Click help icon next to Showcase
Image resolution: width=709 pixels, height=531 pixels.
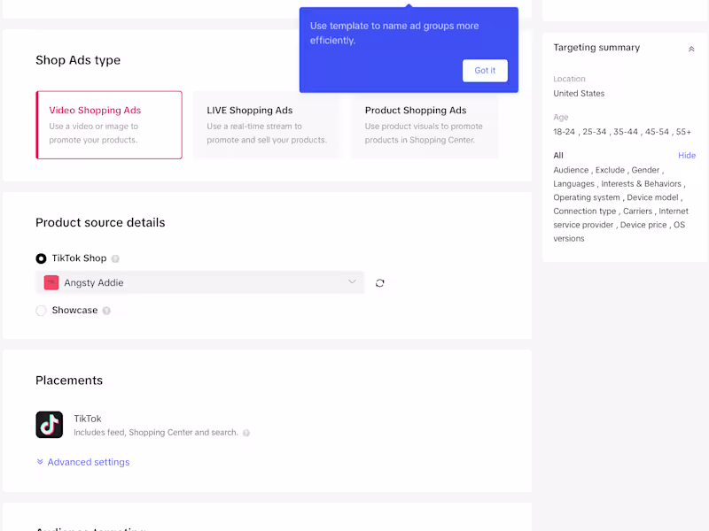click(106, 312)
